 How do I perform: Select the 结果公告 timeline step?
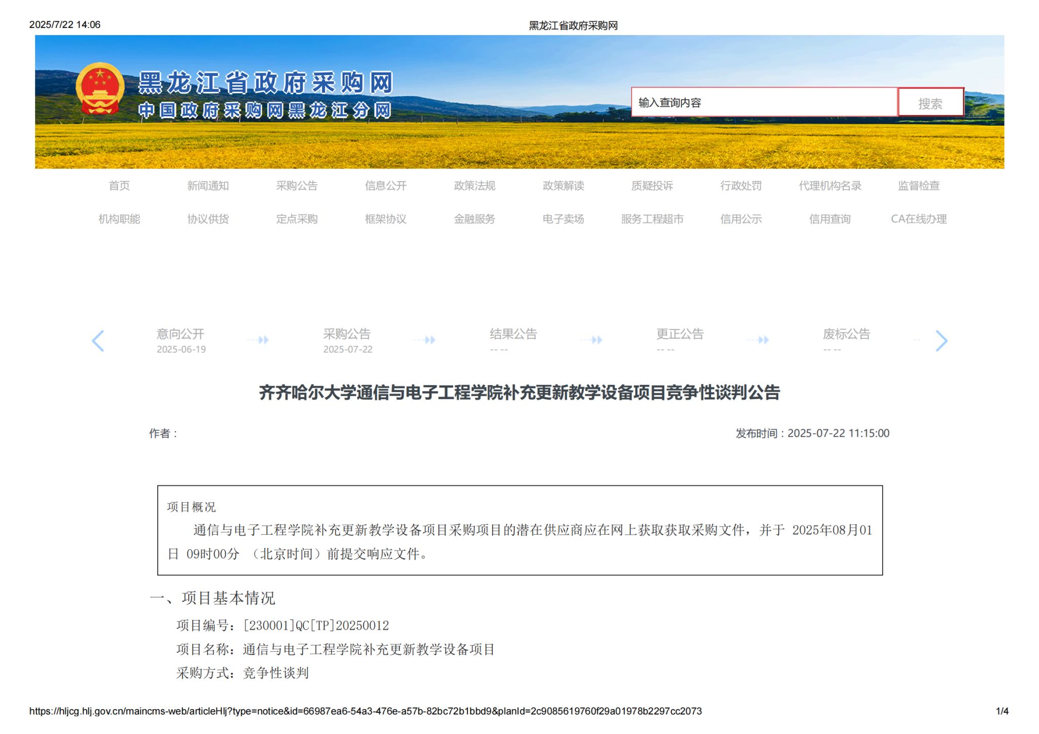(513, 334)
